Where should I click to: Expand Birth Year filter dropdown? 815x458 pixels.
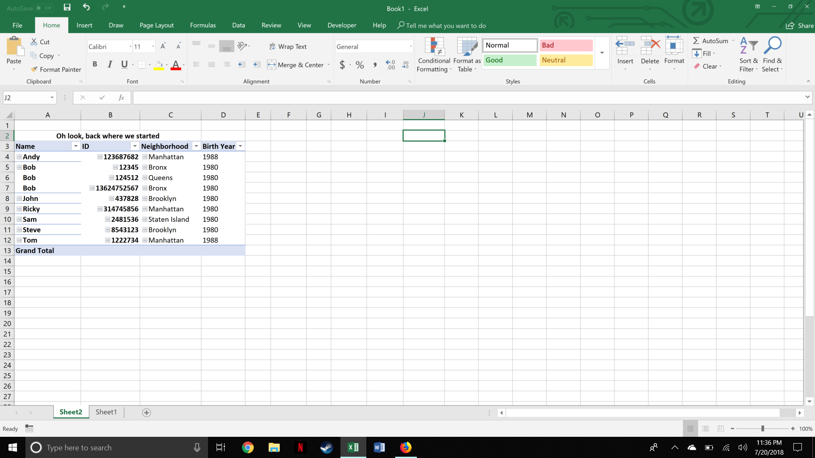click(x=240, y=146)
